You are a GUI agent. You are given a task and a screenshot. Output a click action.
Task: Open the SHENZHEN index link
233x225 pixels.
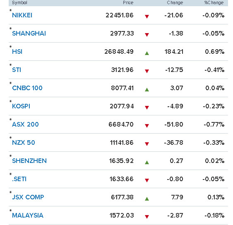29,161
